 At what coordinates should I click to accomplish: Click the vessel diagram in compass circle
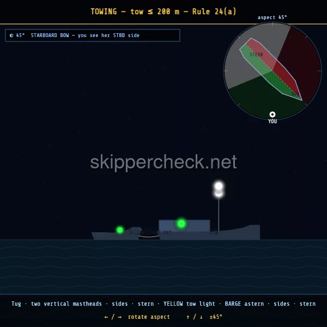[271, 69]
